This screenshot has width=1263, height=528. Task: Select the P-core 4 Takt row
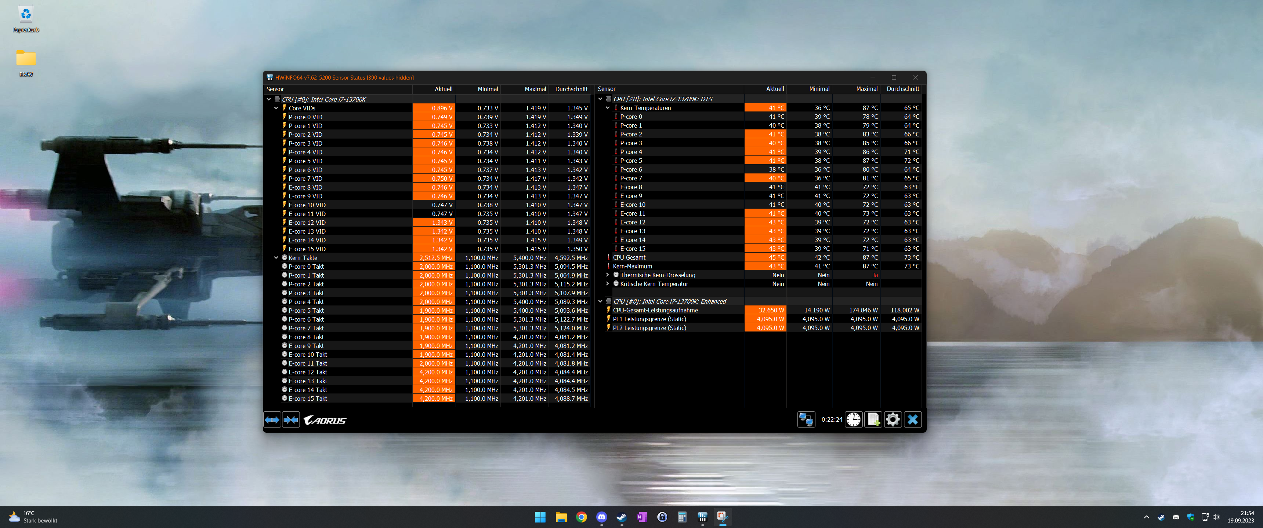306,302
